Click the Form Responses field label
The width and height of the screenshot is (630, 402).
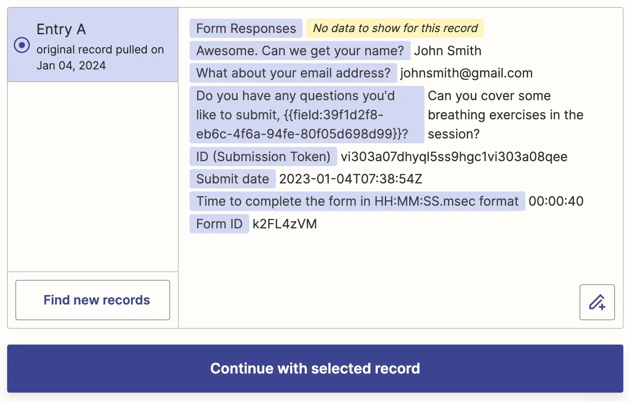246,28
